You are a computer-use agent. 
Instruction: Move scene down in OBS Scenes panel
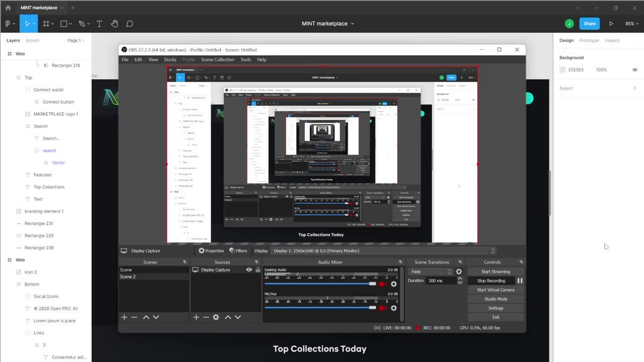156,317
